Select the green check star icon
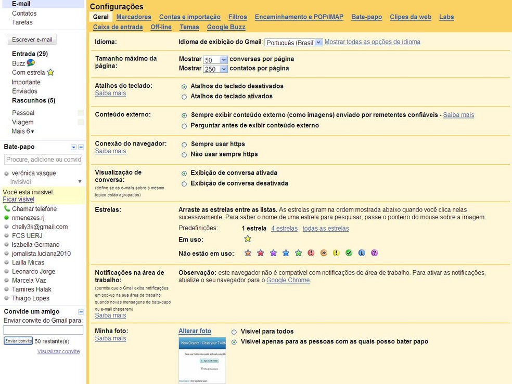The height and width of the screenshot is (384, 512). click(x=349, y=253)
